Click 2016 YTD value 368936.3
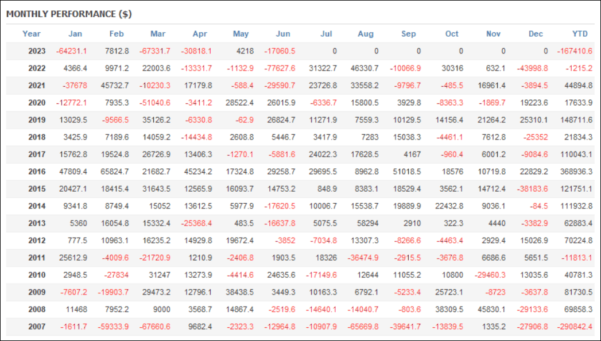 click(x=576, y=172)
